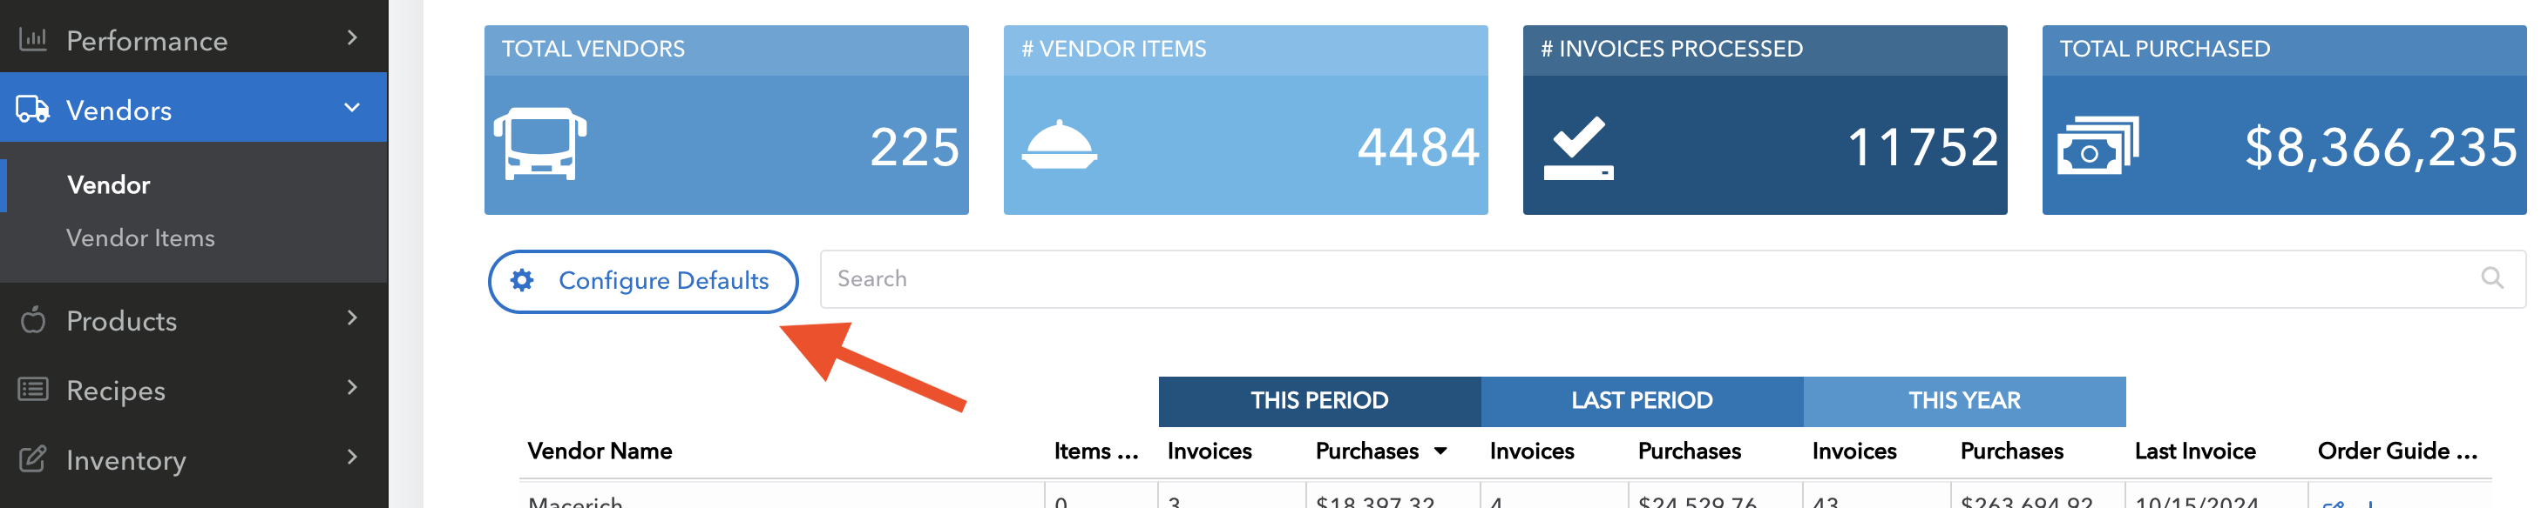Image resolution: width=2548 pixels, height=508 pixels.
Task: Select the THIS PERIOD header tab
Action: click(1319, 401)
